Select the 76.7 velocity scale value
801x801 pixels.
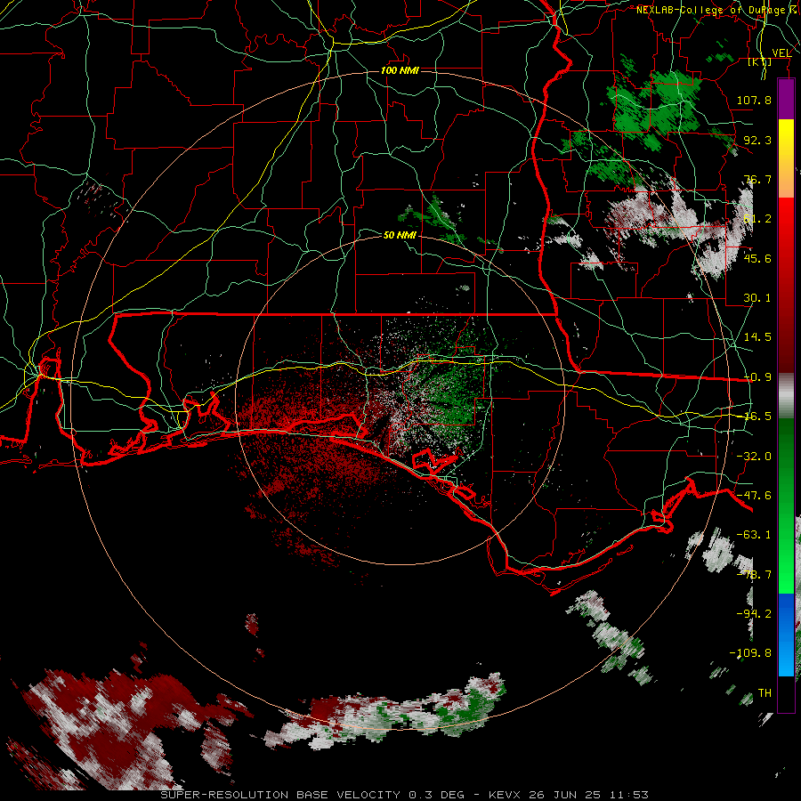coord(757,179)
